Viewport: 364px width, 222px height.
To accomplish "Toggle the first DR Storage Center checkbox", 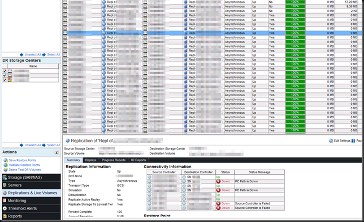I will [x=5, y=71].
